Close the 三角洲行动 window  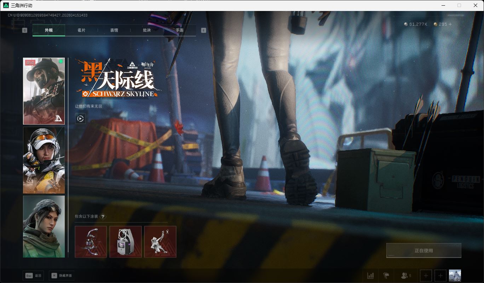pyautogui.click(x=476, y=5)
